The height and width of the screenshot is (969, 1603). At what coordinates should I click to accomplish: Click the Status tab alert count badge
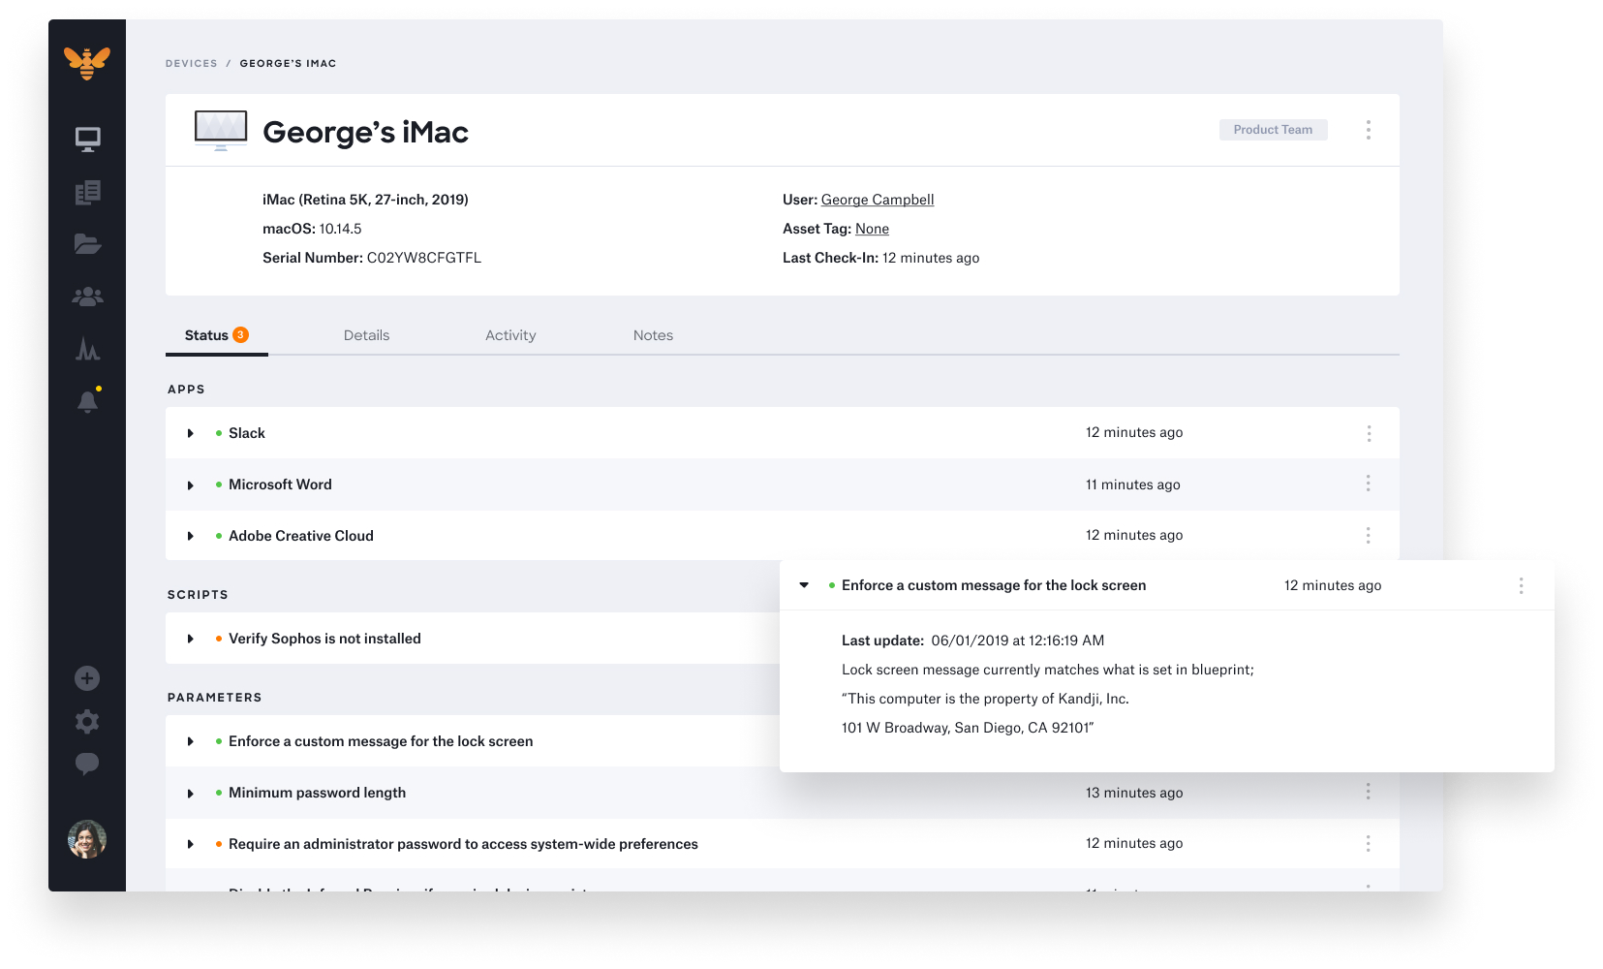(240, 334)
